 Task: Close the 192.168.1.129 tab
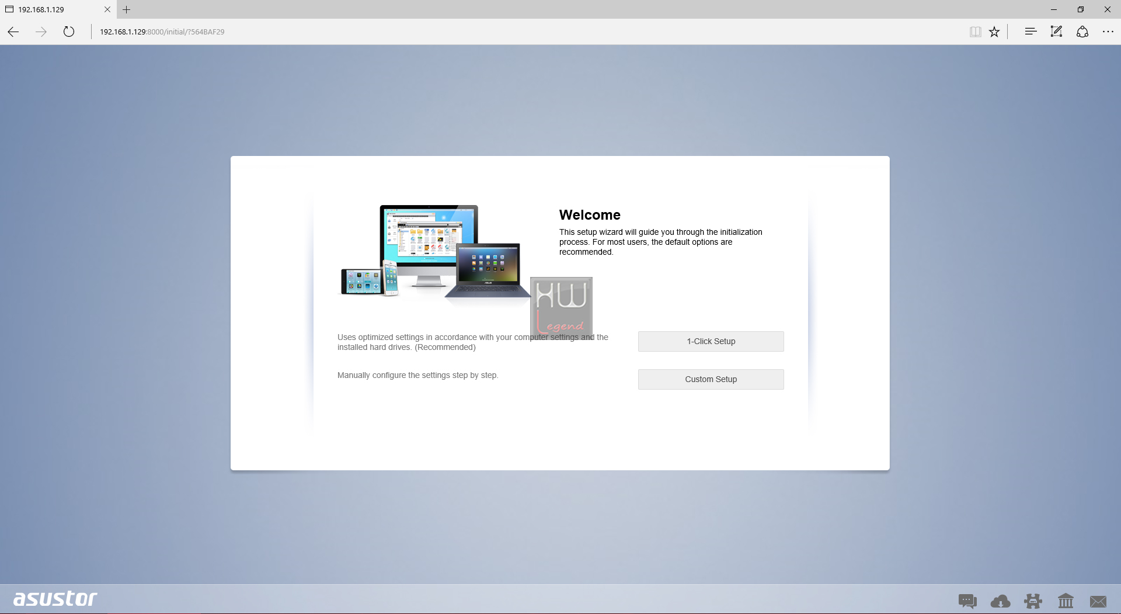107,9
